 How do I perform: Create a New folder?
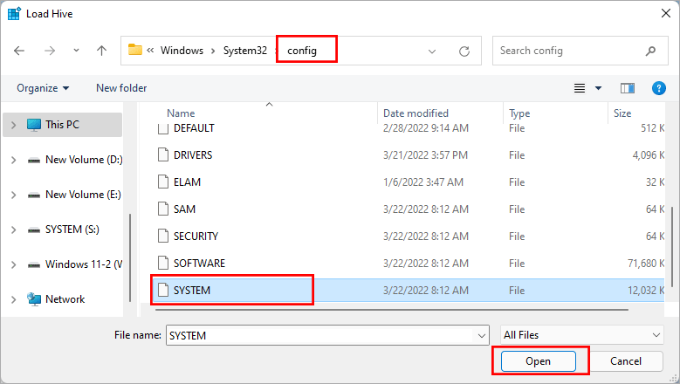(121, 88)
